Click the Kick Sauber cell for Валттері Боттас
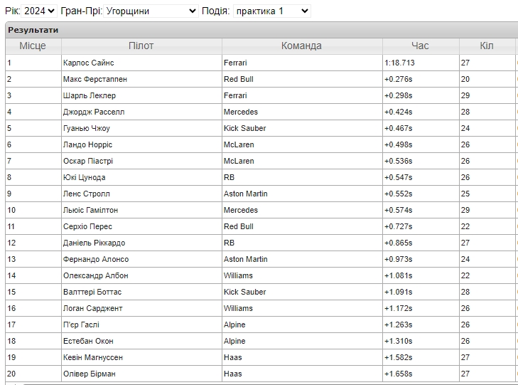 302,292
